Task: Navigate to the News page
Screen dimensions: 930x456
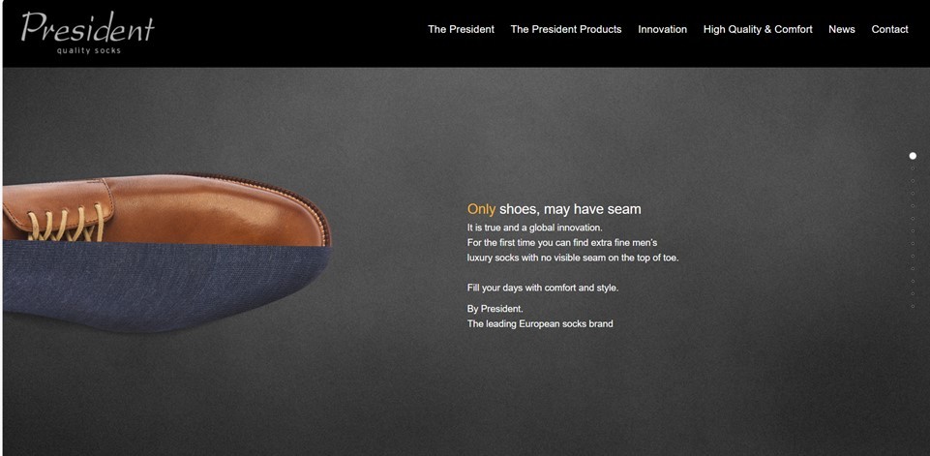Action: (x=842, y=29)
